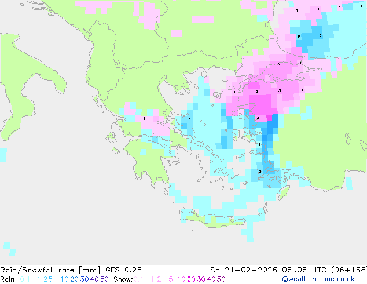This screenshot has width=367, height=284.
Task: Select the Rain legend value 50
Action: tap(104, 279)
